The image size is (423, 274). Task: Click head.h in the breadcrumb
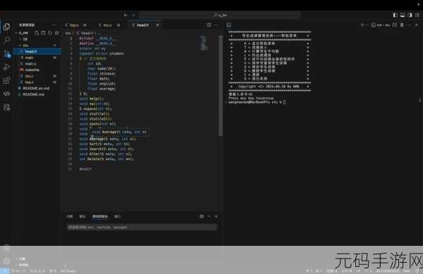tap(87, 33)
